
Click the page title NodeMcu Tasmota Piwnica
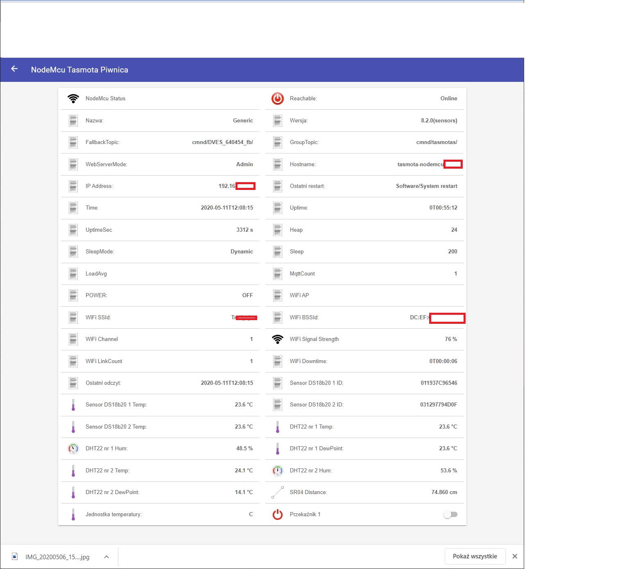[79, 70]
